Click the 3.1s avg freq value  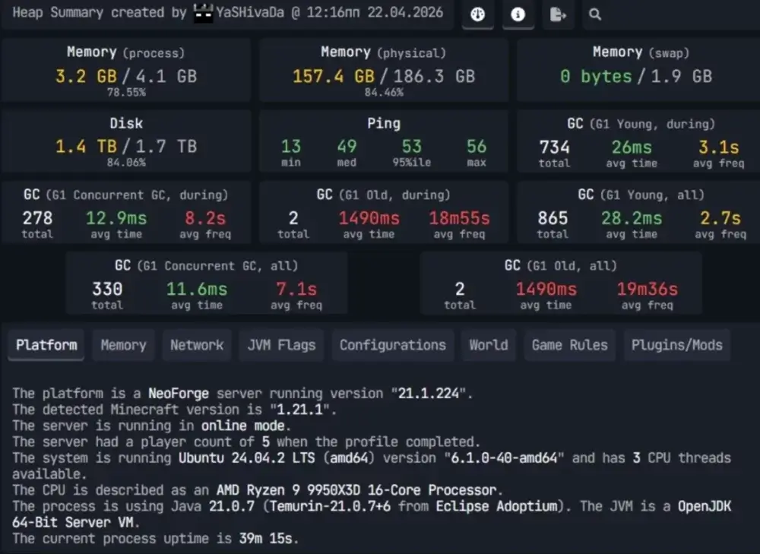click(x=718, y=147)
